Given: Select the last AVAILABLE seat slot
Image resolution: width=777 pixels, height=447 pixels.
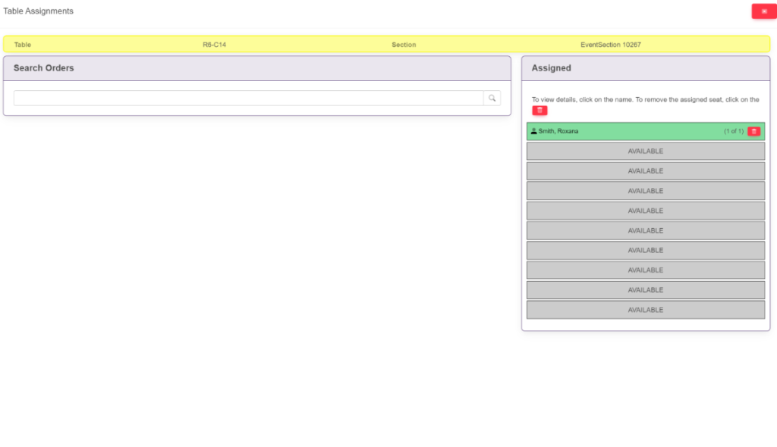Looking at the screenshot, I should 645,310.
